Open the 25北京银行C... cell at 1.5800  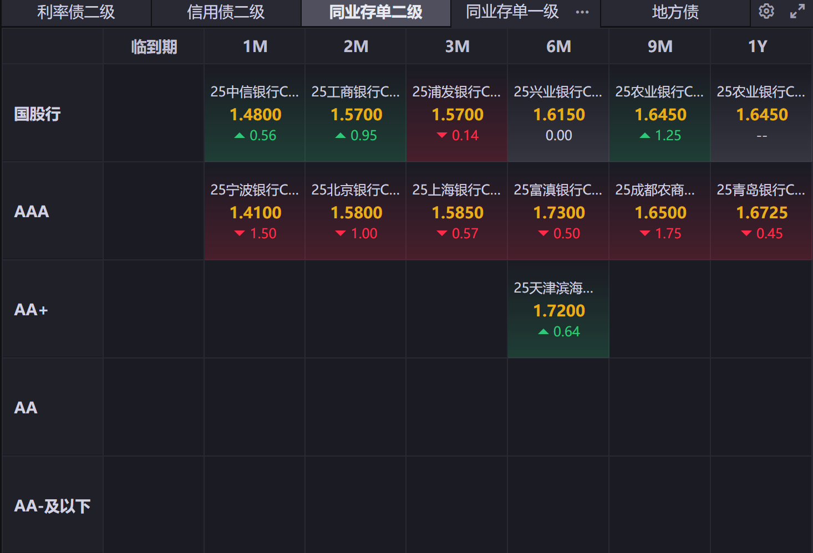[356, 212]
